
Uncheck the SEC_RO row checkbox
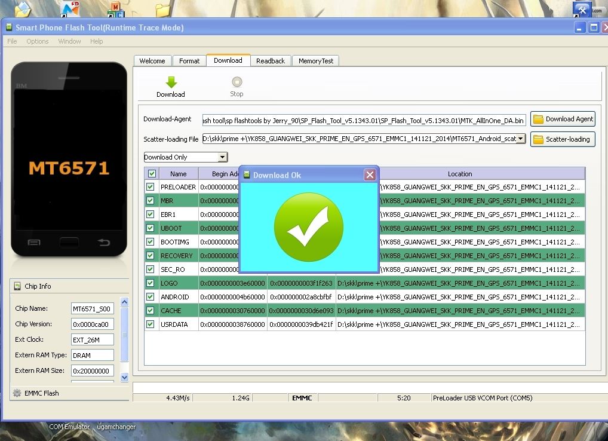(151, 269)
